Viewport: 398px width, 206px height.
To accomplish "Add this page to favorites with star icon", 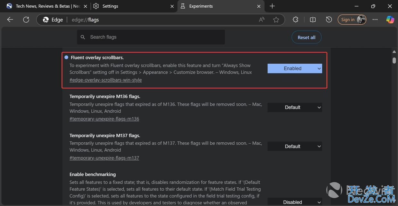I will tap(276, 20).
